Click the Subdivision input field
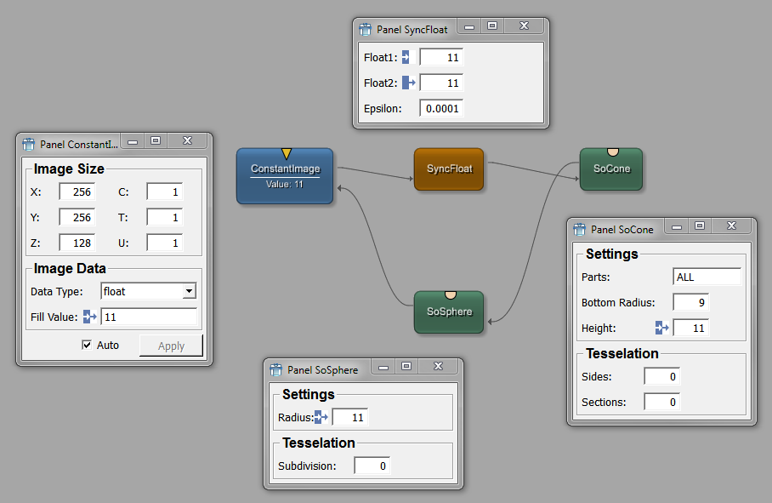 tap(372, 466)
